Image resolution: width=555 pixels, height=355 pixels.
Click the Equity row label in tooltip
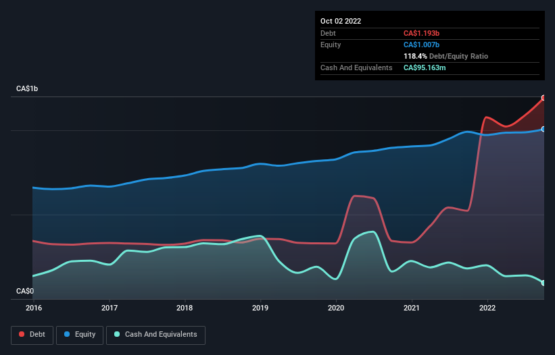click(x=331, y=45)
